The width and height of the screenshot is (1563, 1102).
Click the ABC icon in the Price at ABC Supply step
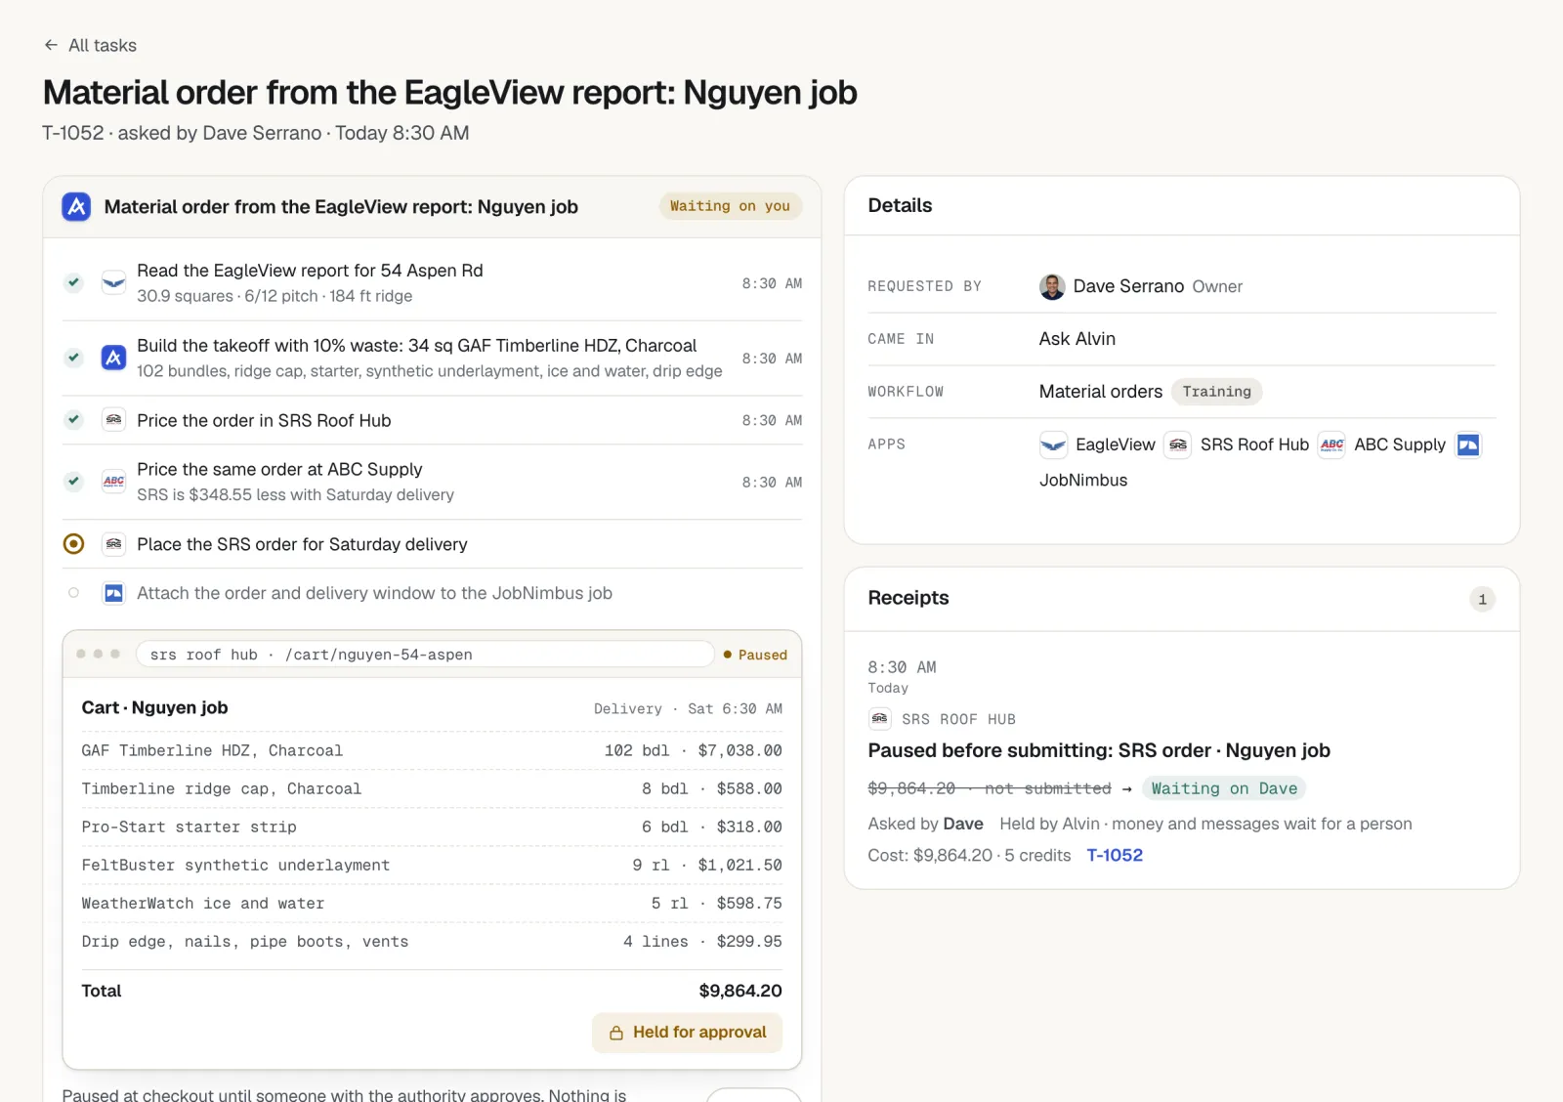pyautogui.click(x=114, y=482)
